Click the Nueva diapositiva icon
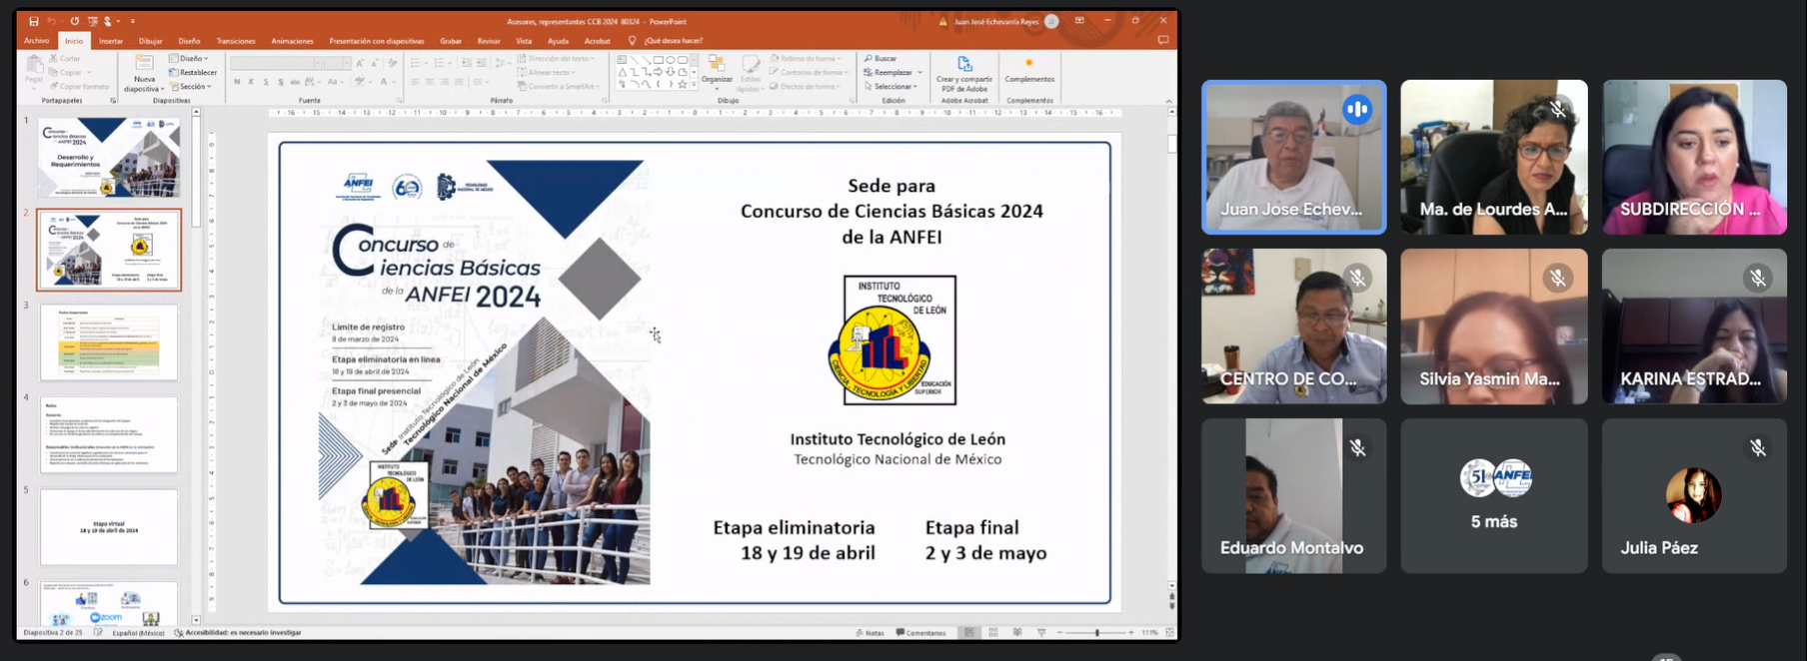This screenshot has width=1807, height=661. [x=145, y=64]
